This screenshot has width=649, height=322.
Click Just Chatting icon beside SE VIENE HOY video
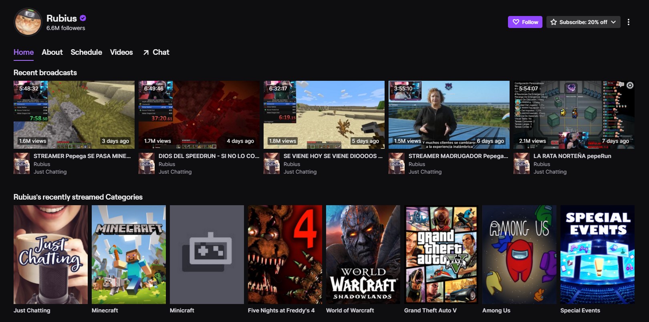pos(272,163)
